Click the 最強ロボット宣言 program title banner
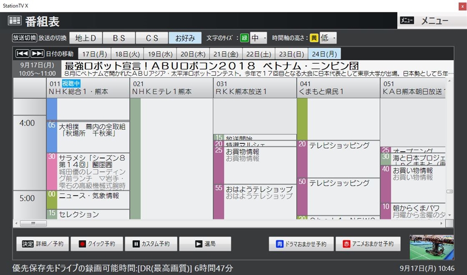 (x=257, y=69)
